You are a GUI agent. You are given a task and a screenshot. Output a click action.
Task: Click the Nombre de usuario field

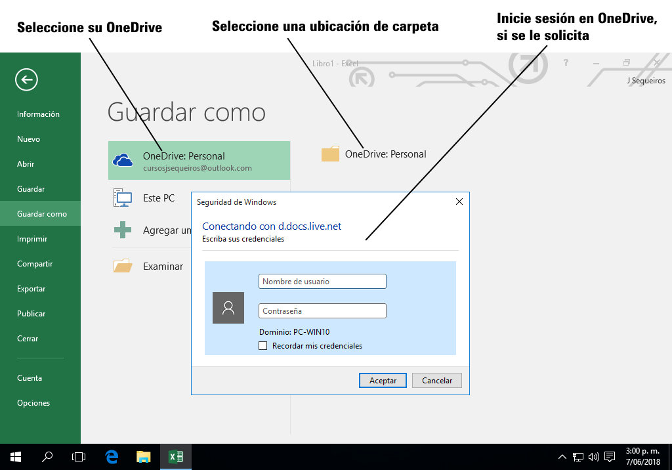[x=322, y=281]
